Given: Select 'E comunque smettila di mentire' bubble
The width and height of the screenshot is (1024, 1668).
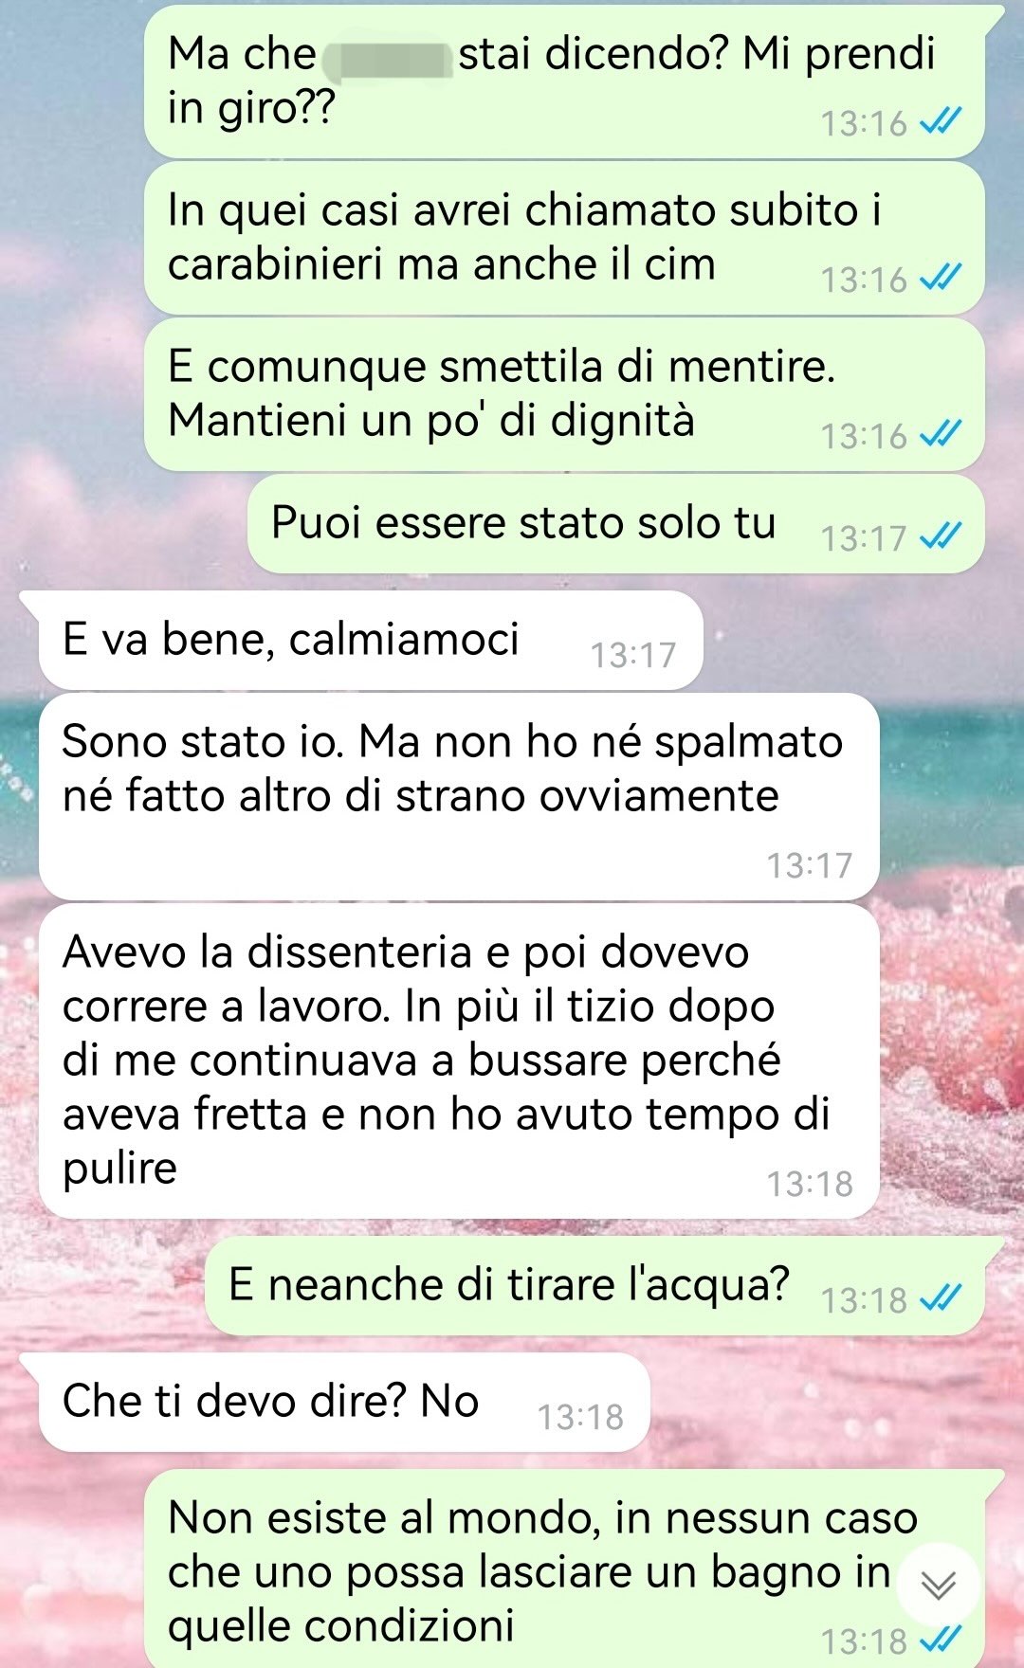Looking at the screenshot, I should 564,394.
